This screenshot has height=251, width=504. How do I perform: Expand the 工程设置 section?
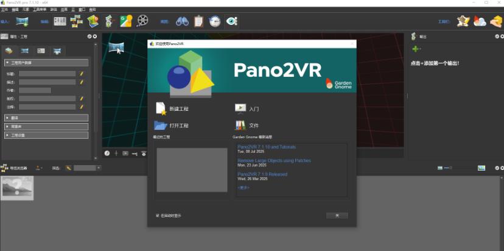[46, 135]
